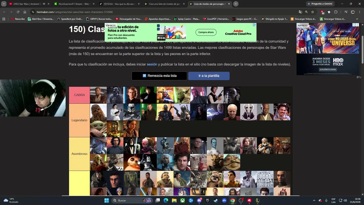
Task: Open the GIPHY bookmark
Action: 99,19
